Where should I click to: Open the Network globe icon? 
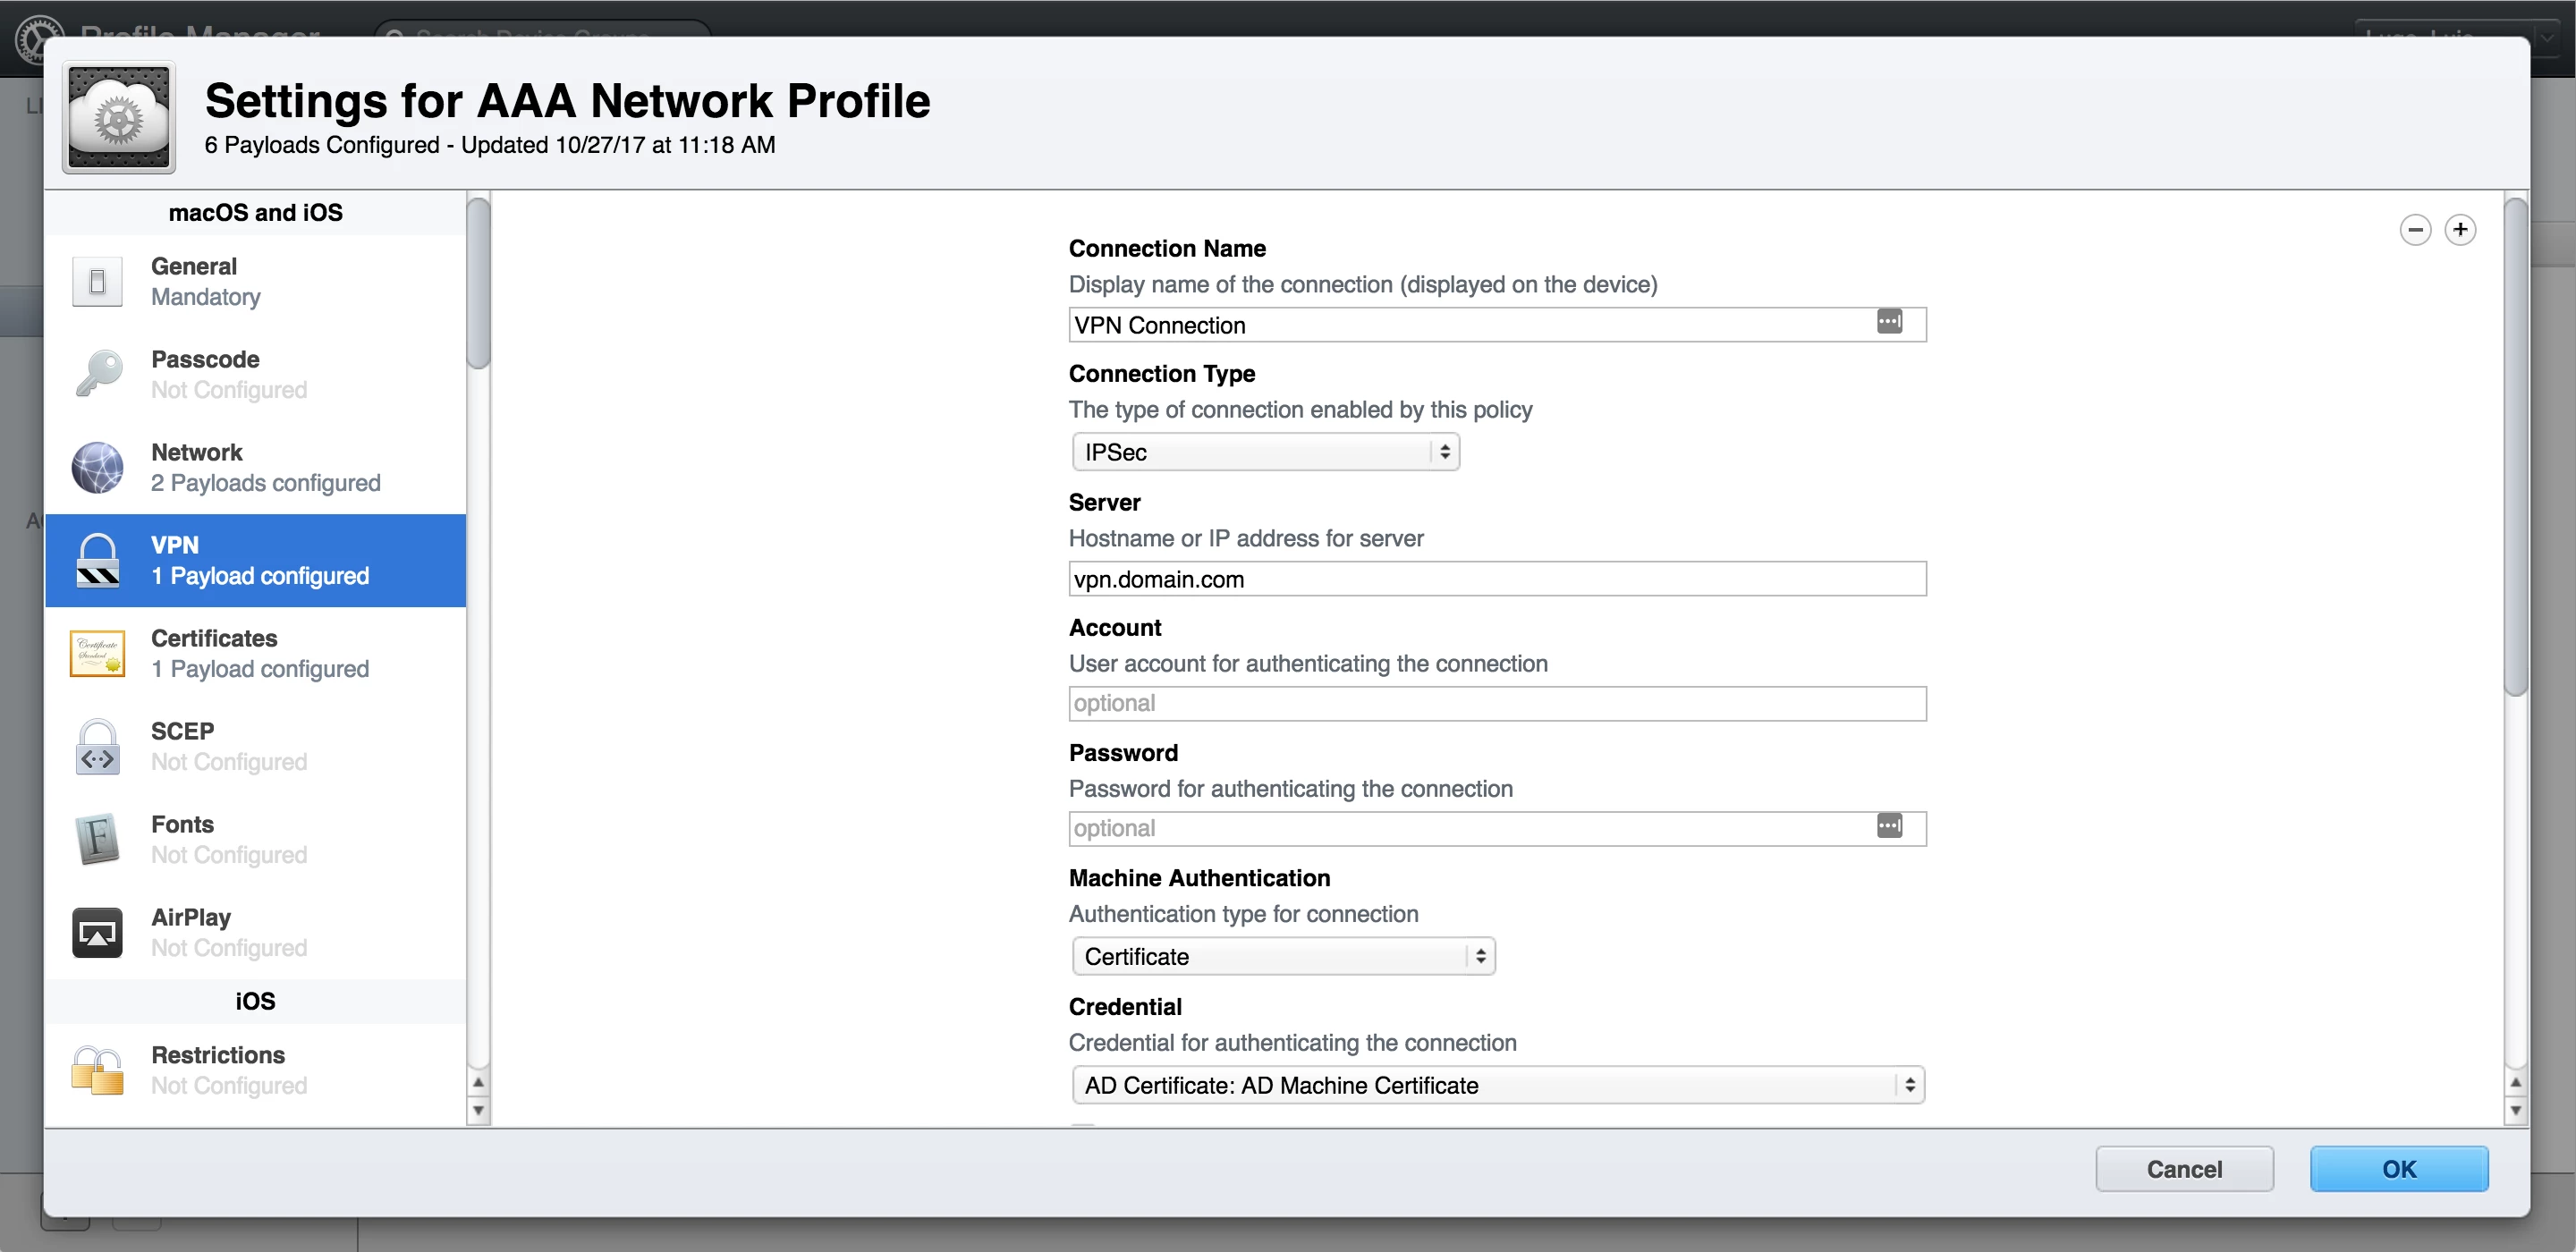tap(97, 467)
